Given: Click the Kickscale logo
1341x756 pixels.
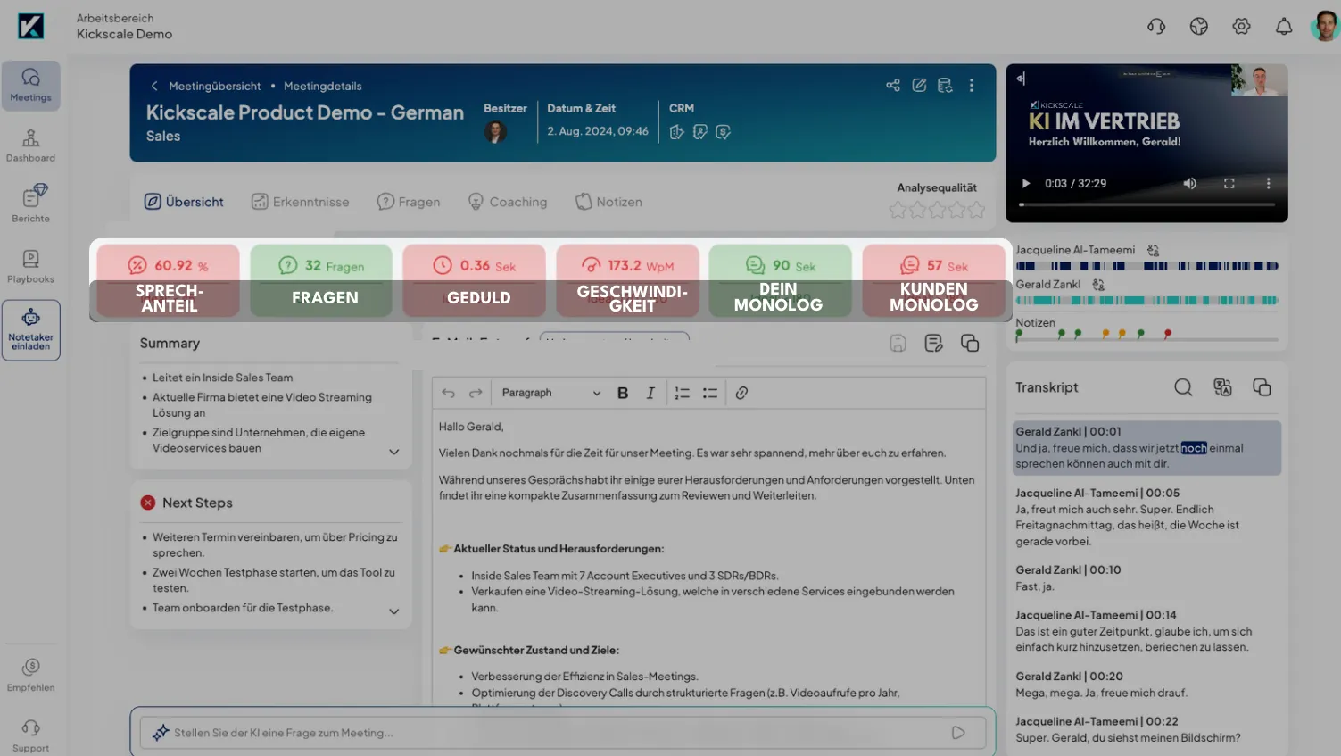Looking at the screenshot, I should 30,26.
